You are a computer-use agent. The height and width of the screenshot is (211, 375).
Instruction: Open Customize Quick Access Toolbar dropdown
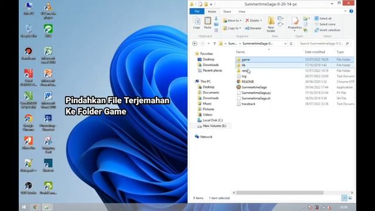211,4
